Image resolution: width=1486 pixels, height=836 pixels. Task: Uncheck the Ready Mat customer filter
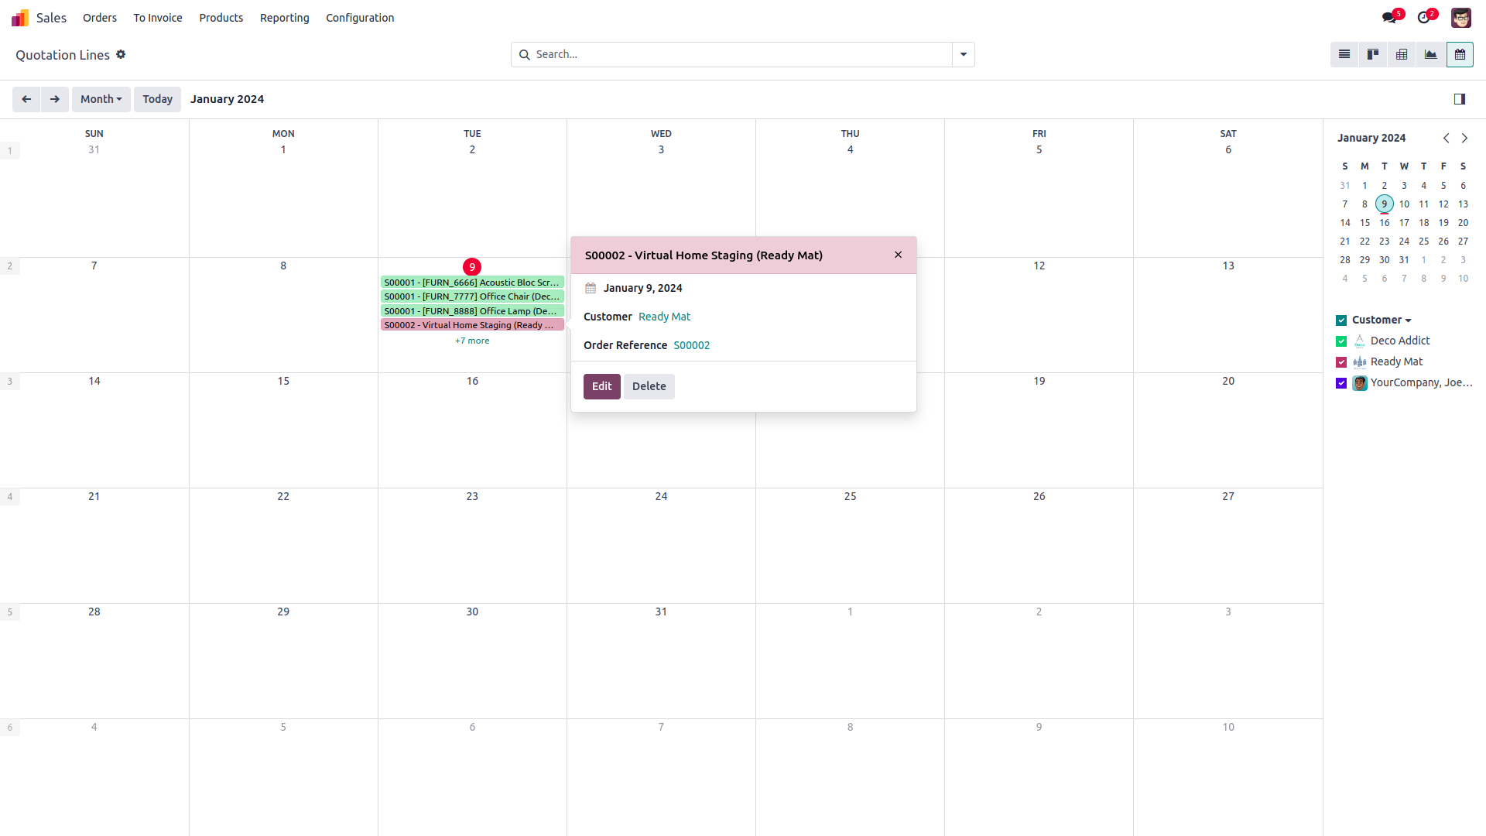tap(1341, 362)
